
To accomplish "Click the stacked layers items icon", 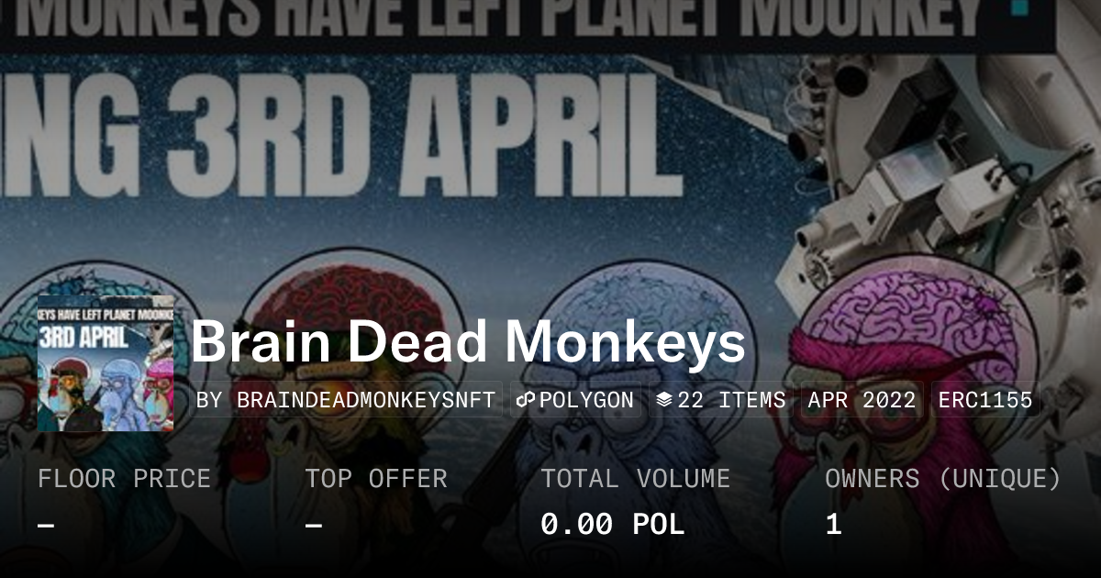I will pyautogui.click(x=664, y=401).
